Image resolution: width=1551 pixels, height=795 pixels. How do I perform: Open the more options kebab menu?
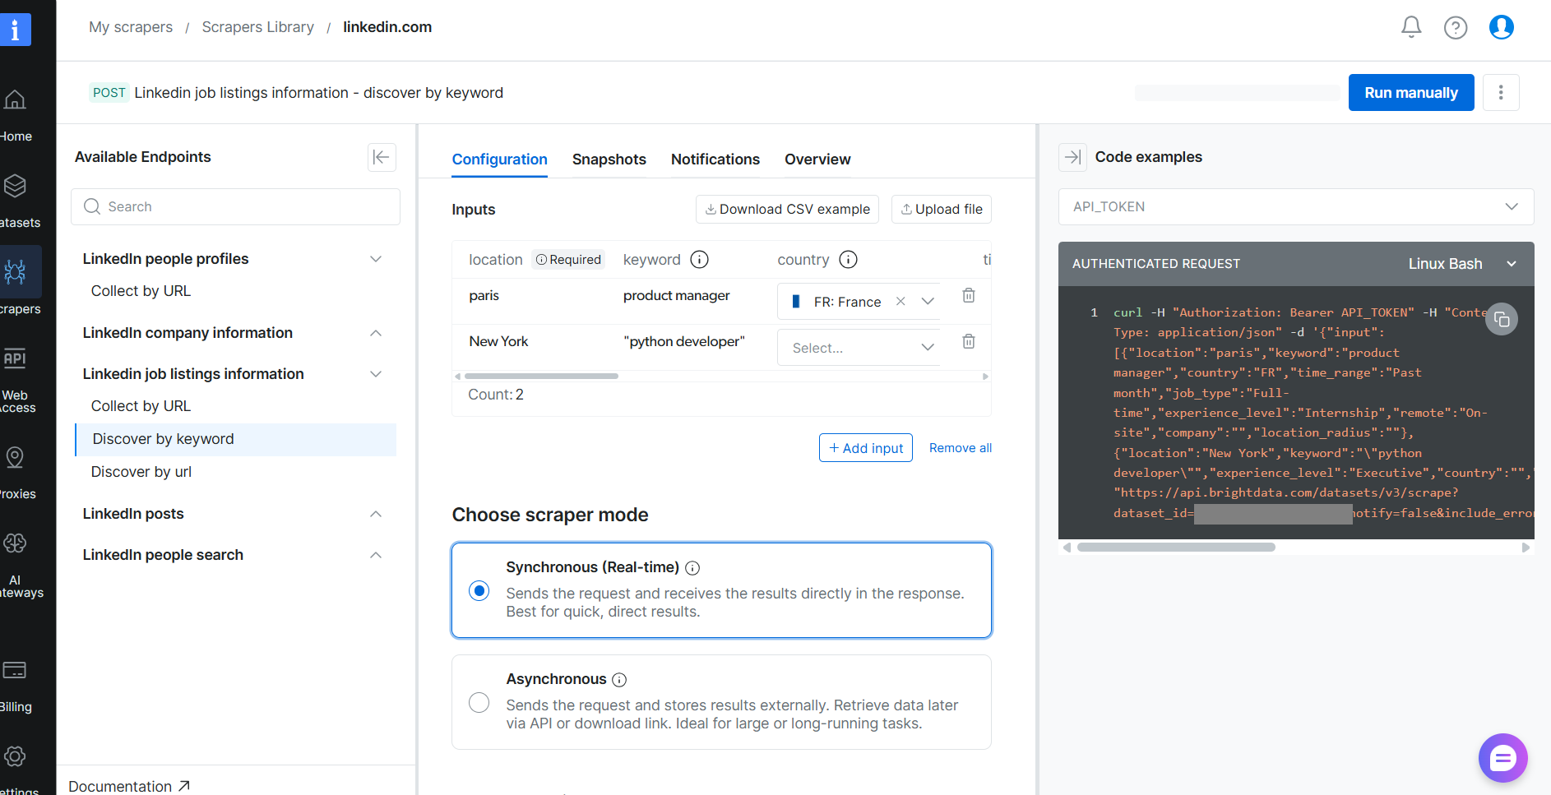click(x=1501, y=93)
